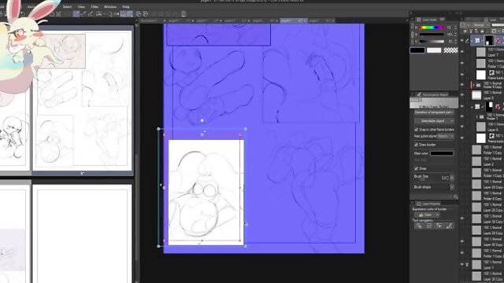Hide Layer 7 via eye icon
Viewport: 504px width, 283px height.
pos(462,52)
